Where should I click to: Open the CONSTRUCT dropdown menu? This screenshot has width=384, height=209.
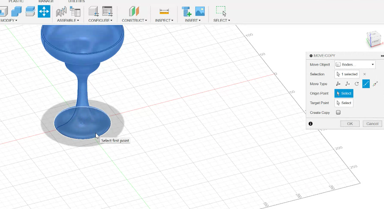(x=134, y=21)
